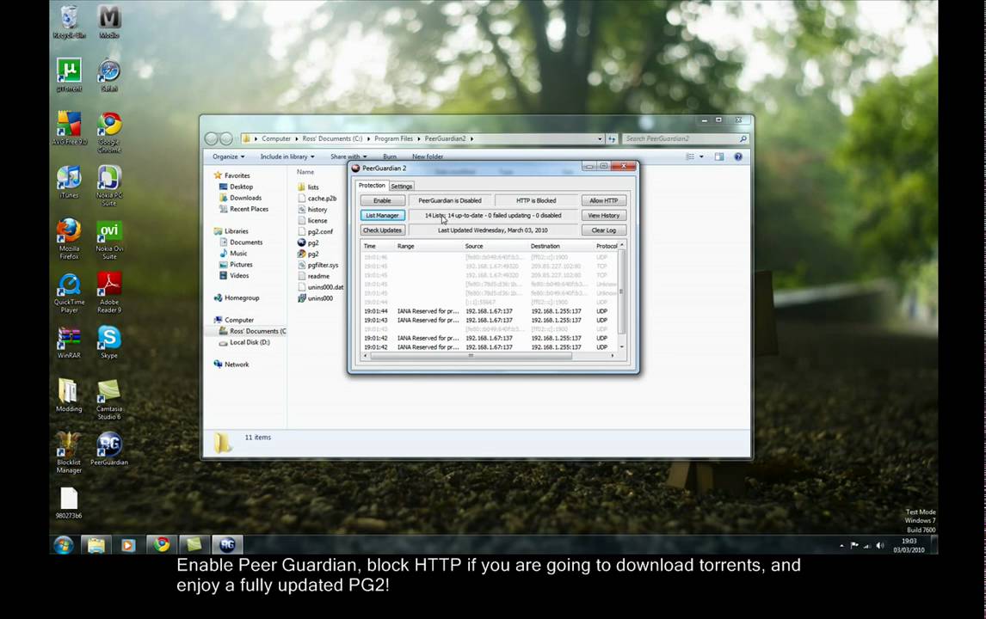Click Program Files in the address breadcrumb
The width and height of the screenshot is (986, 619).
coord(394,139)
